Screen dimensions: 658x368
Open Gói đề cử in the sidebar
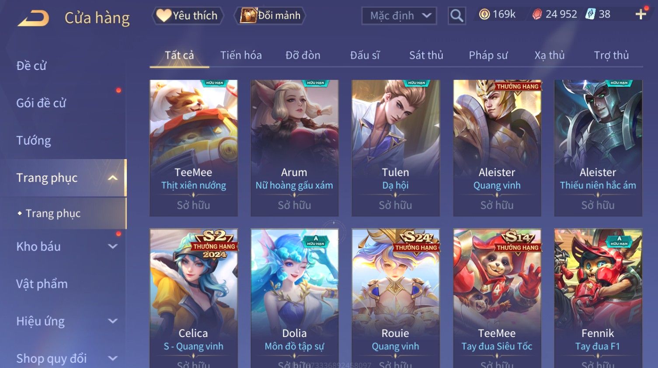[x=41, y=103]
